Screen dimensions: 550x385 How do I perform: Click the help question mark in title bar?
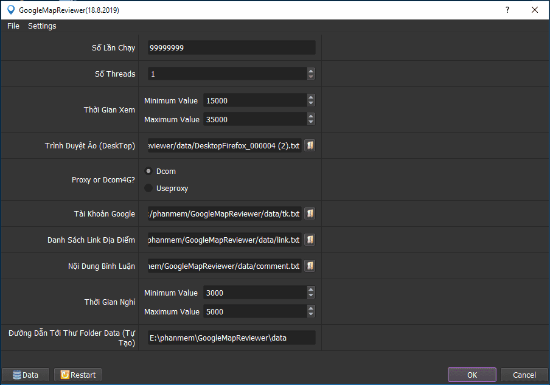tap(507, 10)
